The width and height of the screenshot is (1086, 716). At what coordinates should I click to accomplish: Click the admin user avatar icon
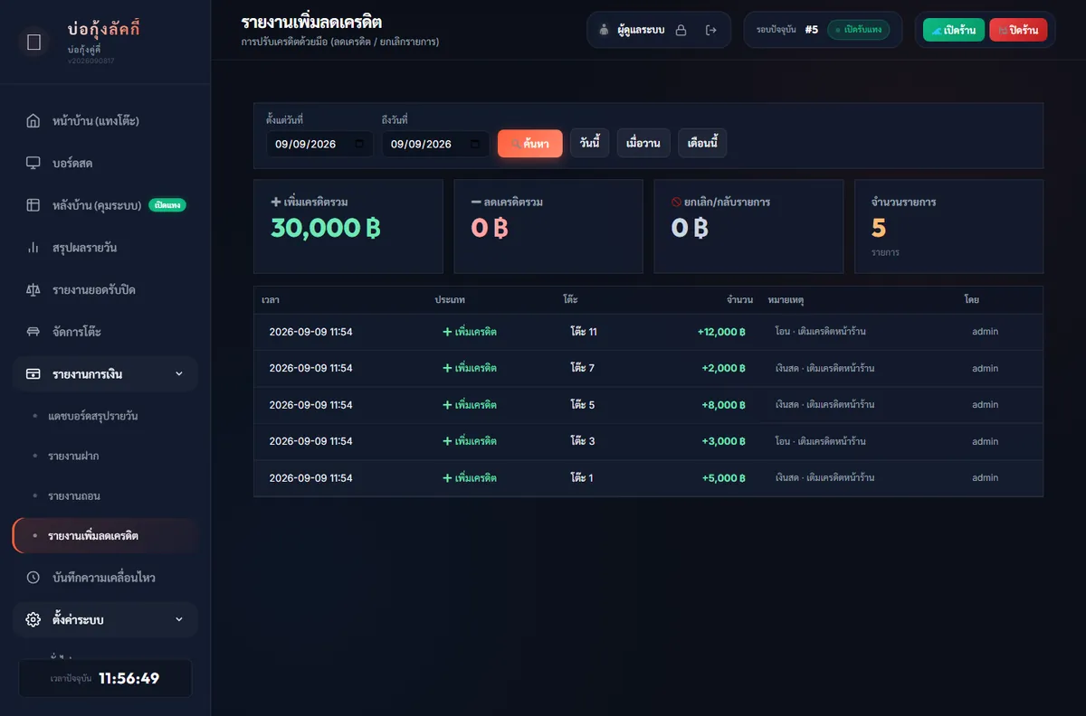coord(604,30)
